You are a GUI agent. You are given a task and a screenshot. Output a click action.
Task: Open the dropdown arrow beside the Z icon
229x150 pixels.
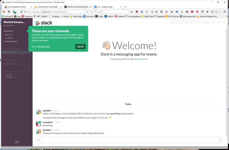click(219, 12)
